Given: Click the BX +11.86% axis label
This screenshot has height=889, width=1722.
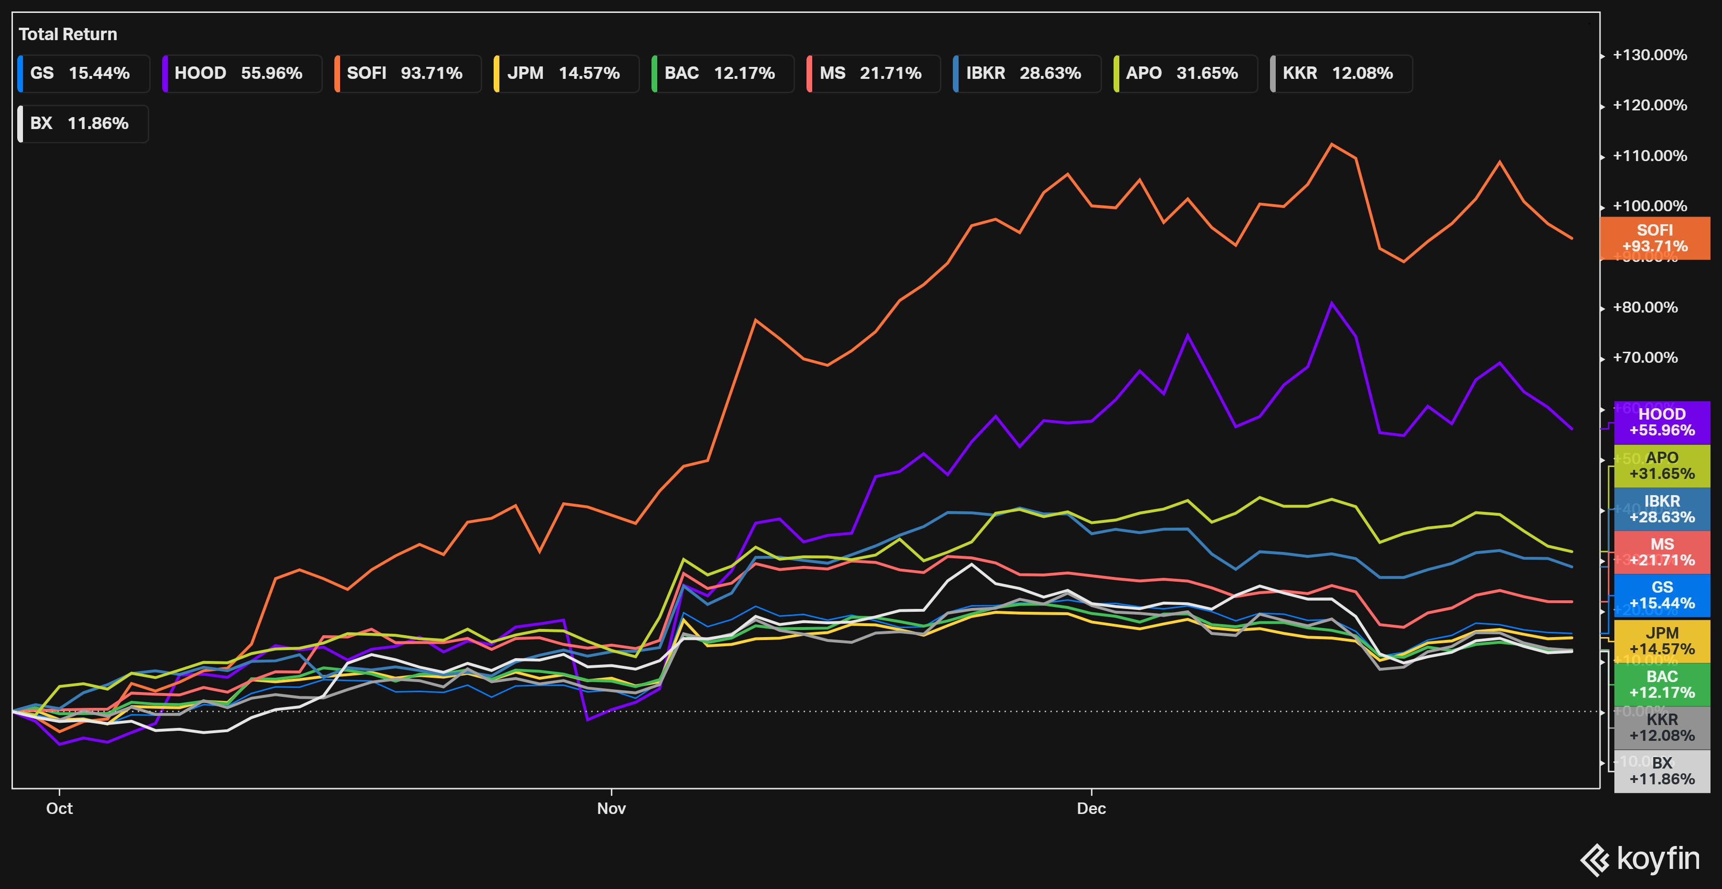Looking at the screenshot, I should pos(1661,771).
